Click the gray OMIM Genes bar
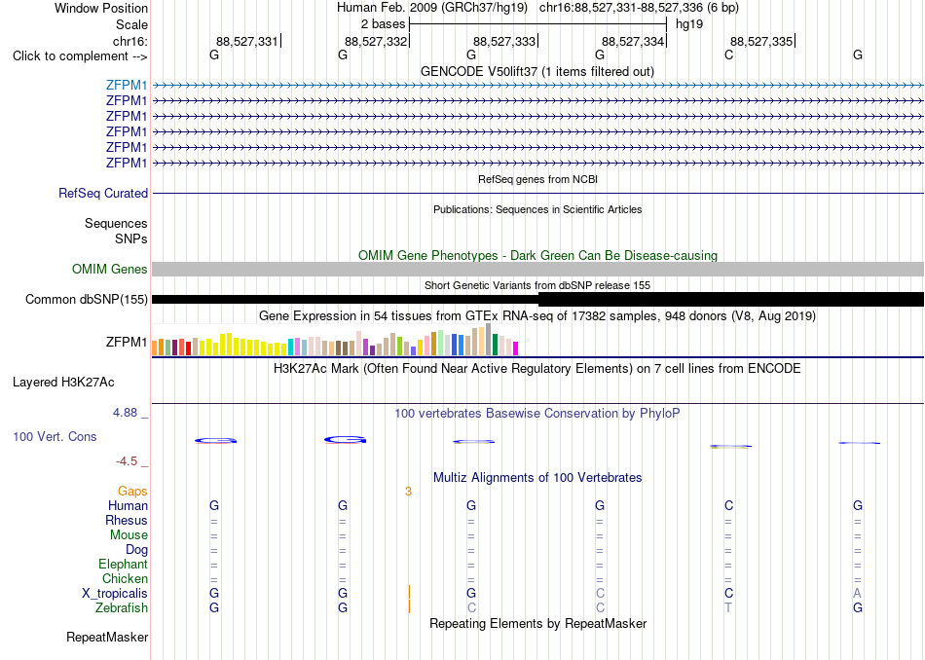 pyautogui.click(x=538, y=269)
